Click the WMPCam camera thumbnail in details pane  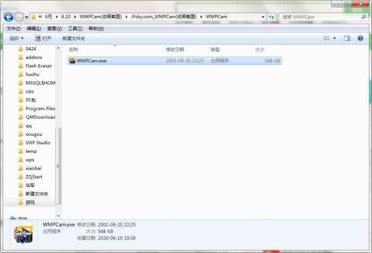(23, 234)
